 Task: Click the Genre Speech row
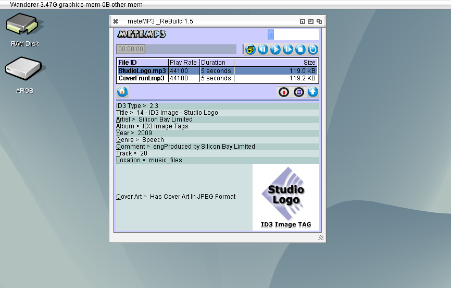tap(218, 140)
